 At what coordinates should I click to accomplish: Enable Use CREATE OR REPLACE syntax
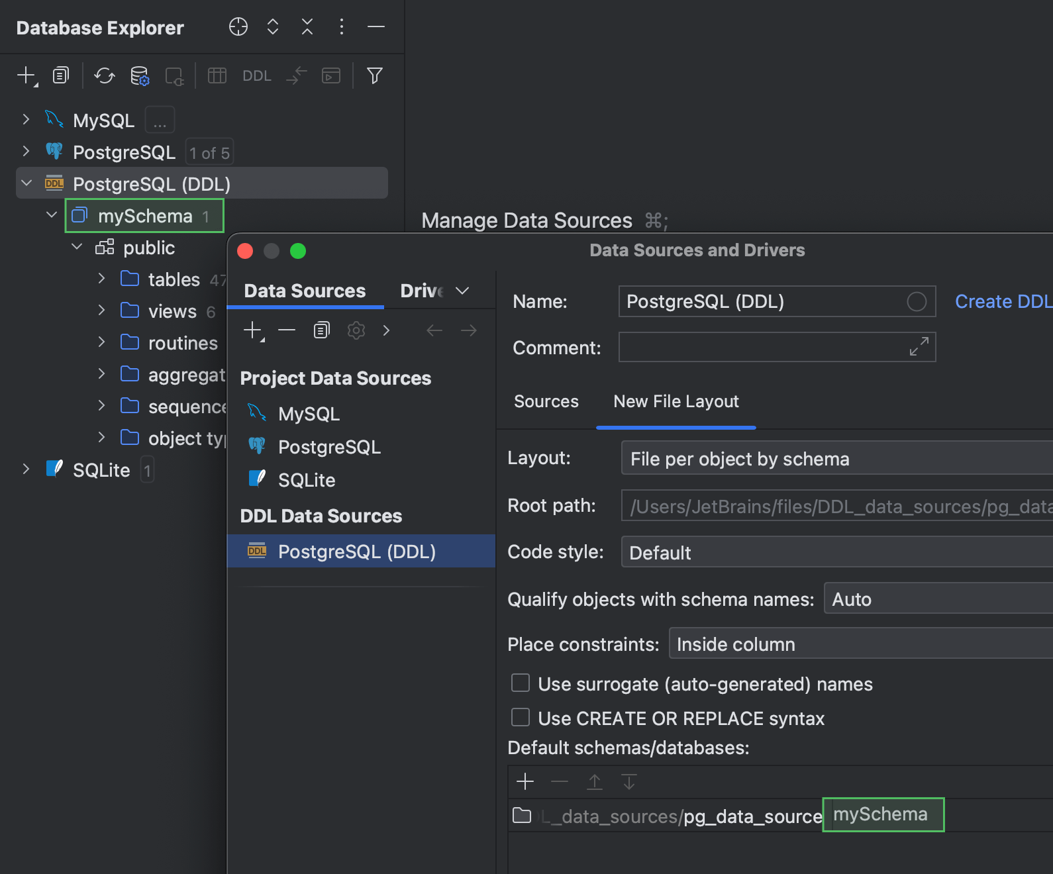[521, 718]
